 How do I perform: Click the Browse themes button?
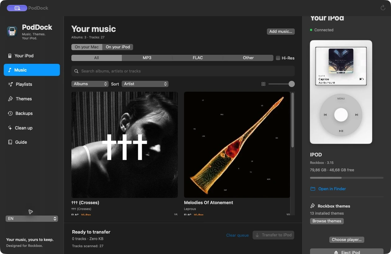(x=327, y=221)
